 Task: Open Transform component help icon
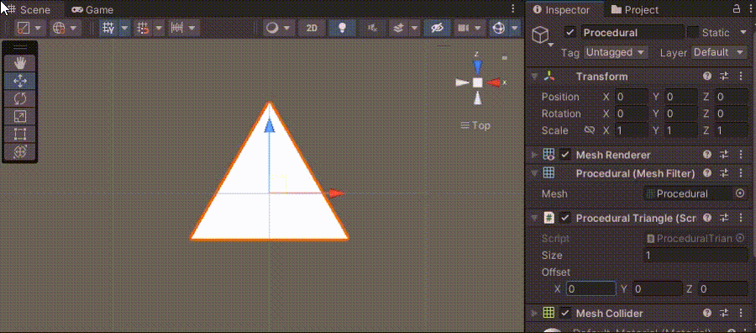click(x=707, y=77)
